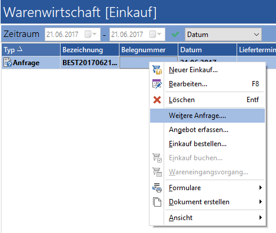Select the Anfrage type cell
Viewport: 276px width, 233px height.
tap(31, 63)
